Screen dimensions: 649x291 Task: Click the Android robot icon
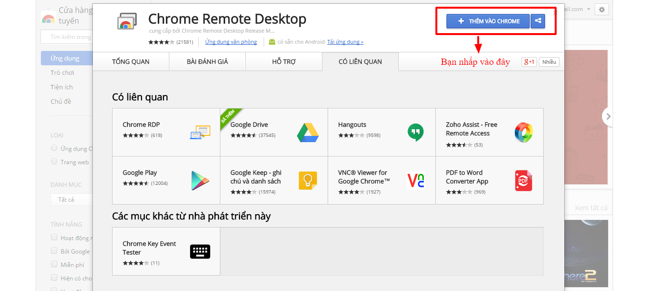pyautogui.click(x=272, y=42)
